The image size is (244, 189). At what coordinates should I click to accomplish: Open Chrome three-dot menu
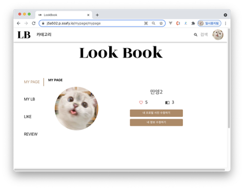coord(226,24)
